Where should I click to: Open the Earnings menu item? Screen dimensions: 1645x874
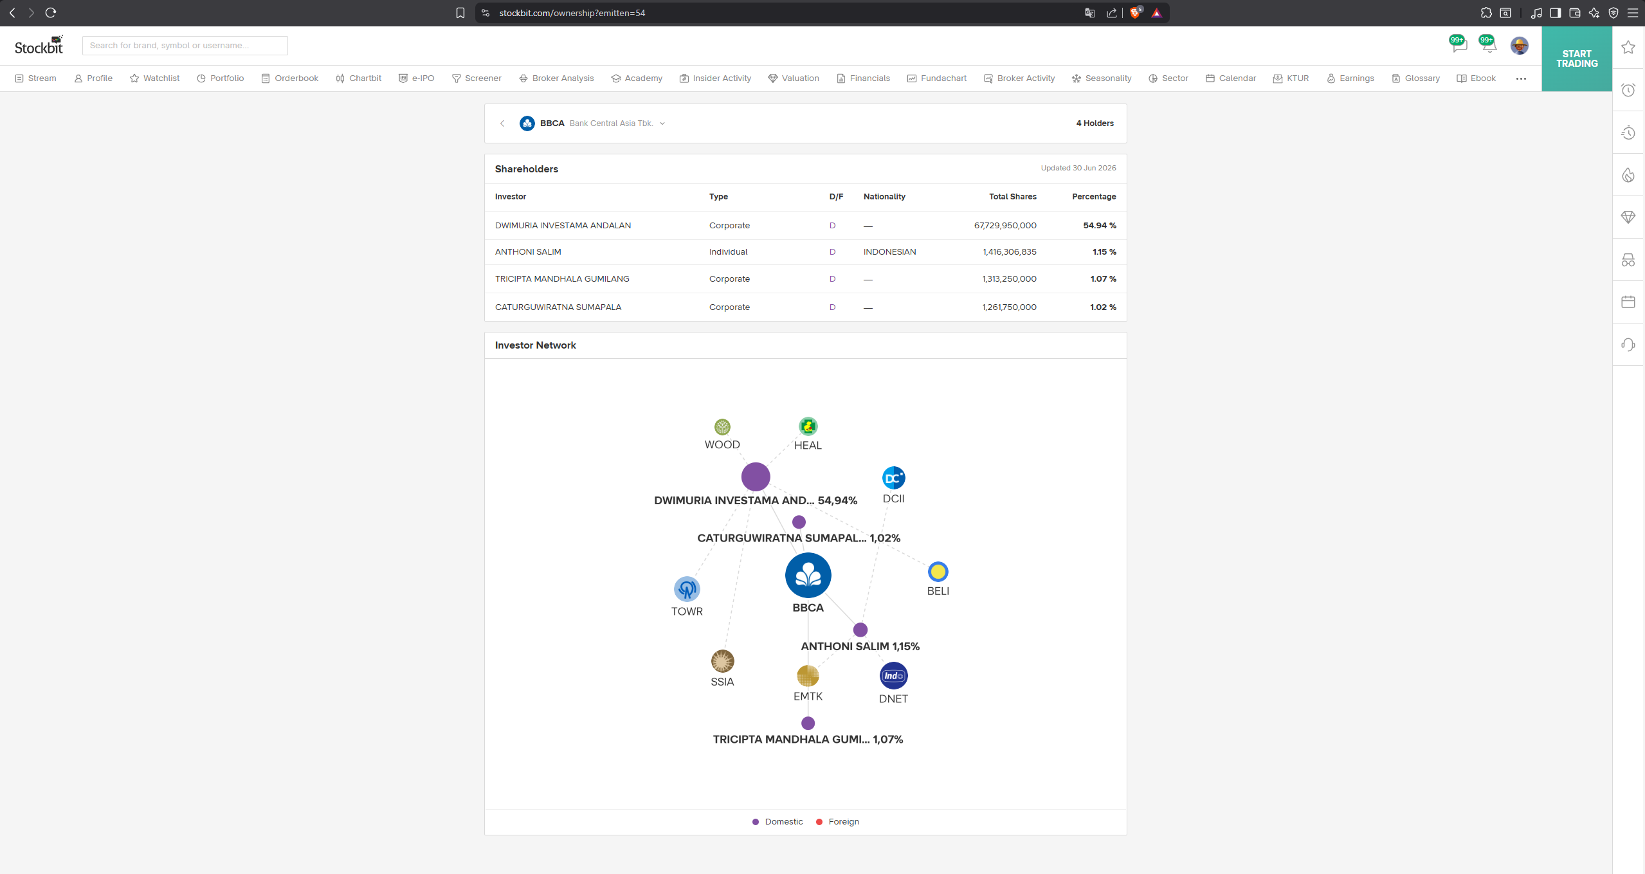(1350, 78)
